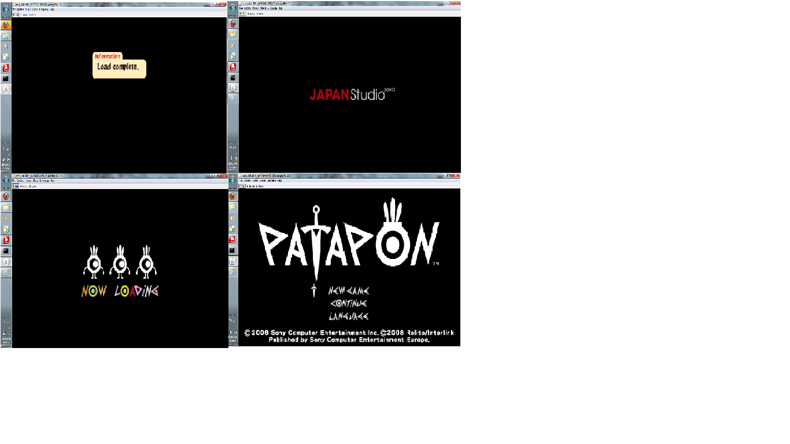Click the 'Published by Sony Computer Entertainment Europe.' line
Image resolution: width=790 pixels, height=444 pixels.
click(x=349, y=340)
